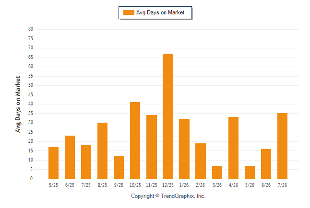The width and height of the screenshot is (310, 208).
Task: Click the 7/25 bar
Action: coord(86,162)
